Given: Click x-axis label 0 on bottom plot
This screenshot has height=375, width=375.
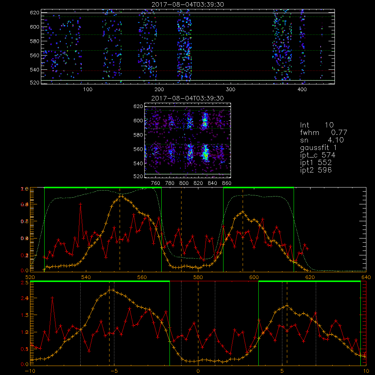Looking at the screenshot, I should click(x=198, y=371).
